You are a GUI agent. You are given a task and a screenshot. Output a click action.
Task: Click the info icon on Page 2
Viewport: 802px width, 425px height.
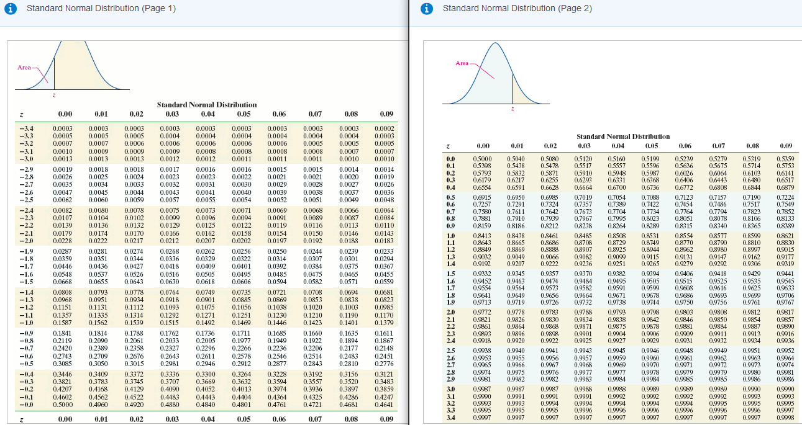coord(426,9)
